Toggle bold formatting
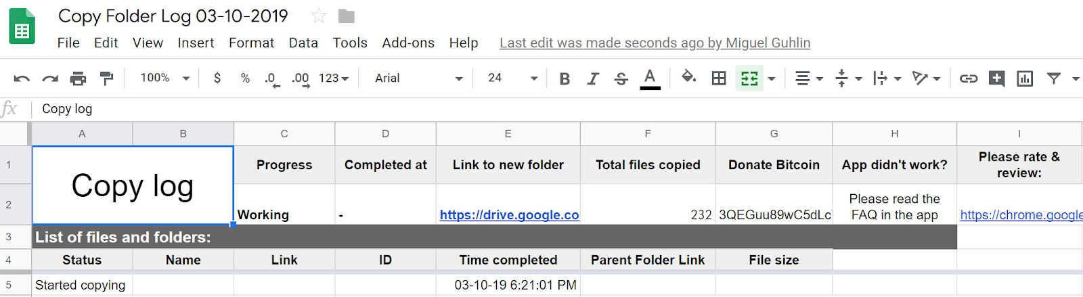This screenshot has width=1083, height=297. 565,78
